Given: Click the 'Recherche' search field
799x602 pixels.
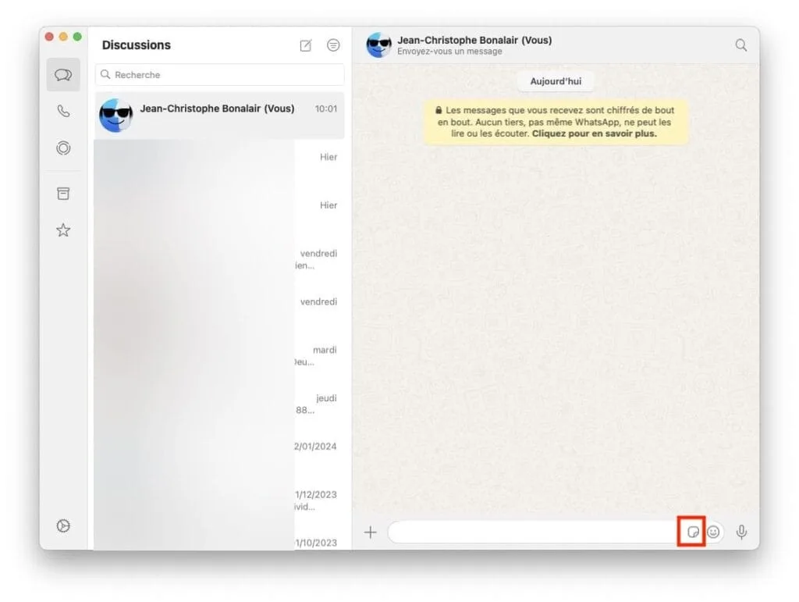Looking at the screenshot, I should click(218, 74).
